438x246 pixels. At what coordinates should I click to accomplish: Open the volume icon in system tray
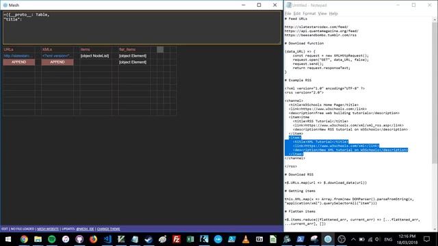pos(378,239)
